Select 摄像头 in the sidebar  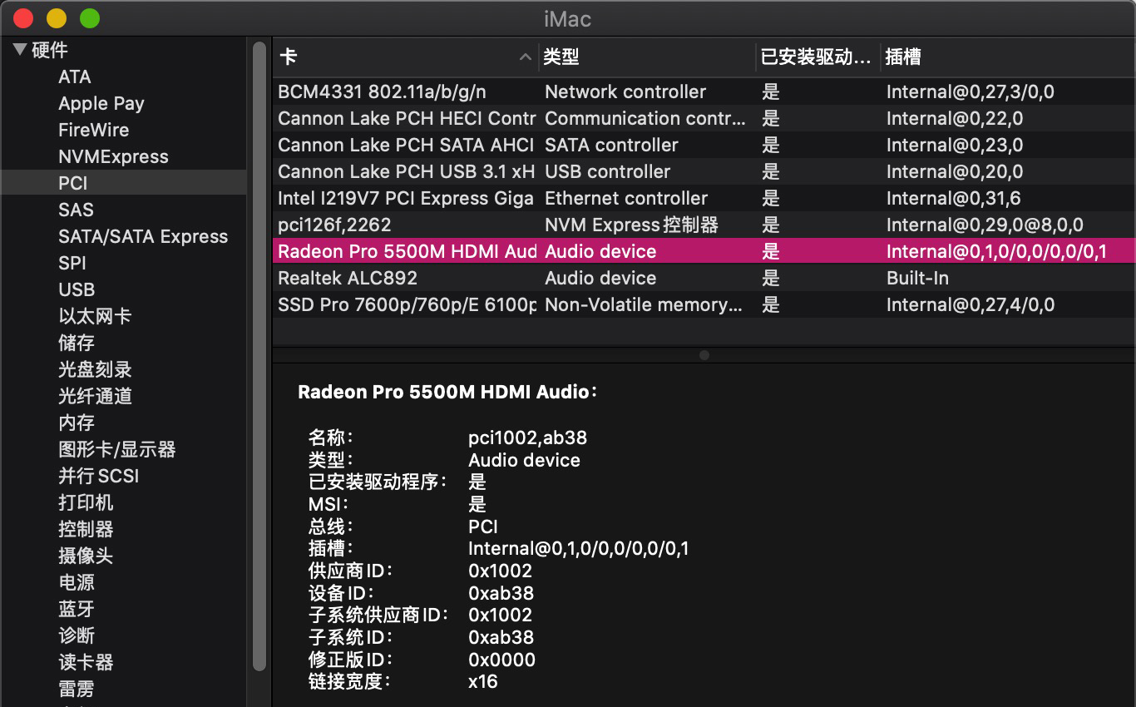pos(86,556)
